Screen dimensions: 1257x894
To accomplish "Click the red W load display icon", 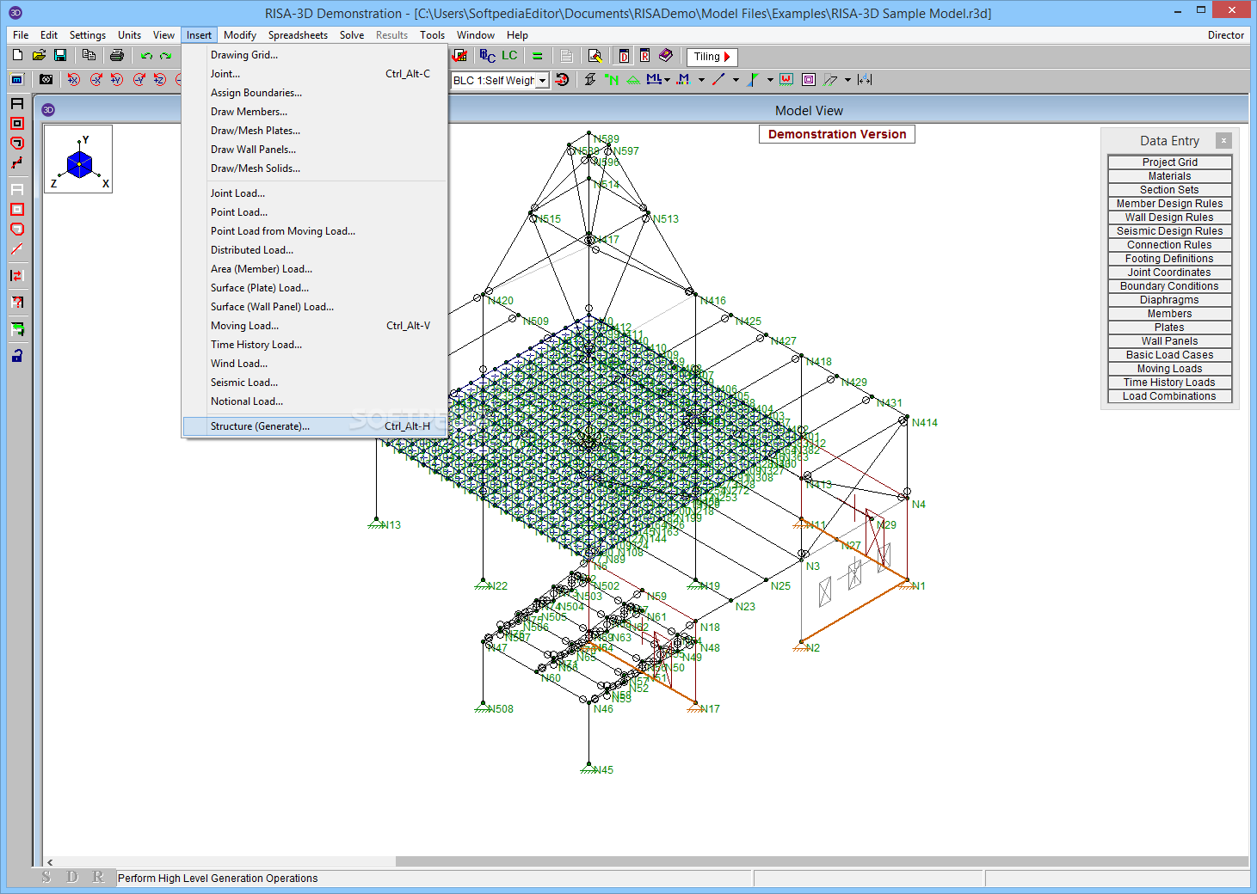I will [x=786, y=79].
